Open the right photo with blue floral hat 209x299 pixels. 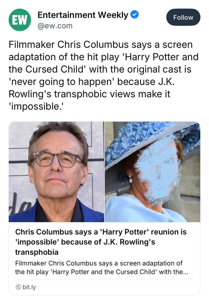(152, 172)
